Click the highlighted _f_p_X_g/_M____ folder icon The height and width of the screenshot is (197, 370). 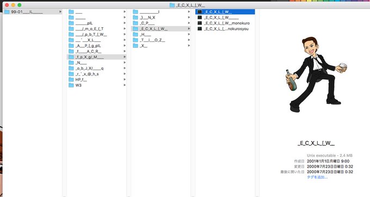click(71, 57)
